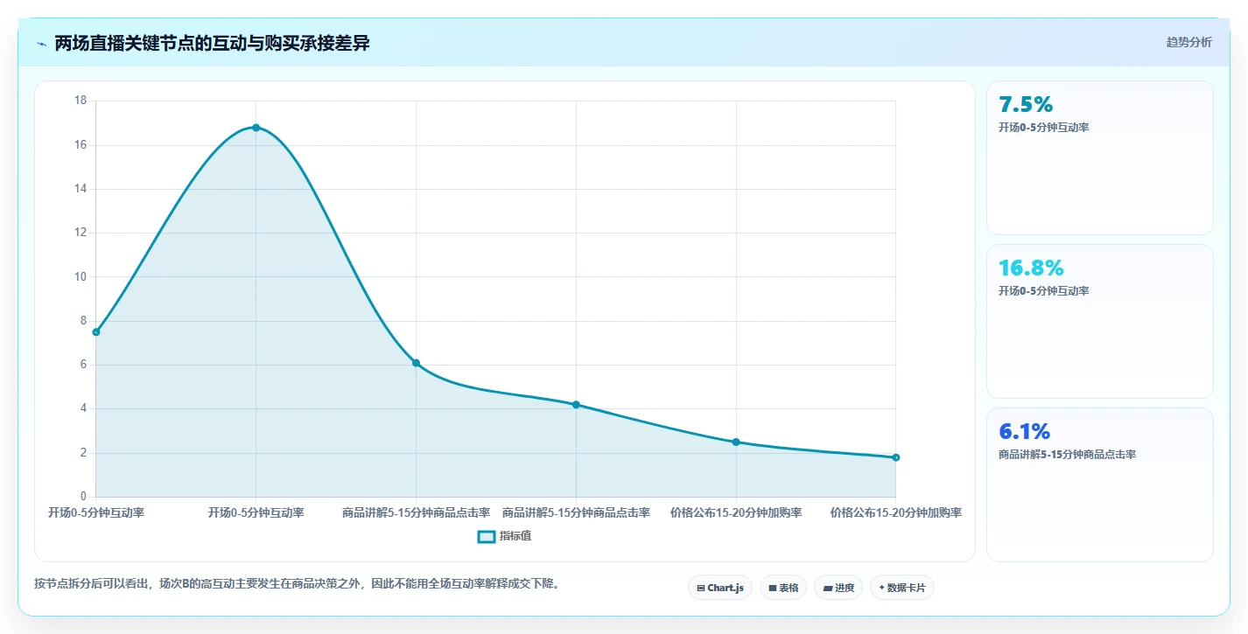Select the 数据卡片 chip
This screenshot has width=1248, height=634.
point(901,588)
